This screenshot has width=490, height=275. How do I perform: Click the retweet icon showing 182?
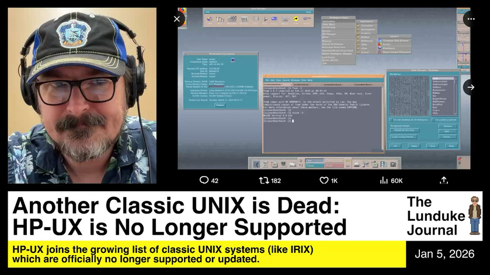[263, 181]
